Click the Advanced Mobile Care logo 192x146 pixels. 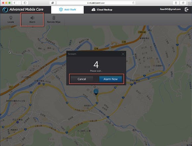click(x=5, y=10)
